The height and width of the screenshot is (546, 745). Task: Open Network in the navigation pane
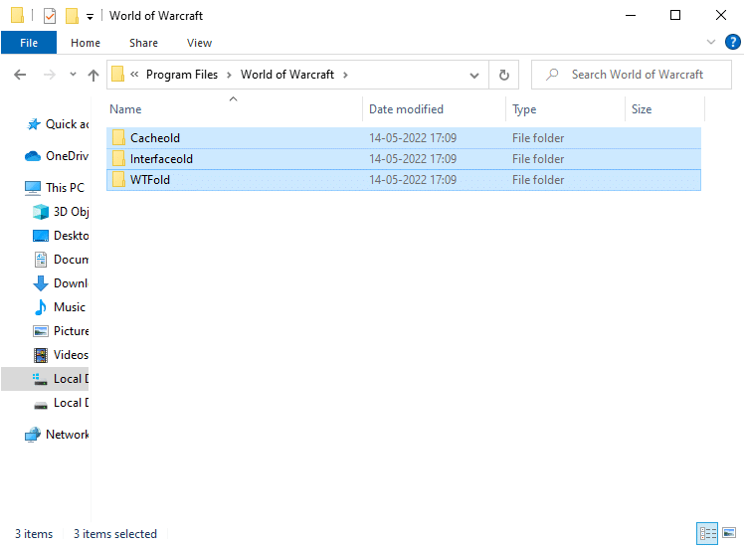(56, 435)
